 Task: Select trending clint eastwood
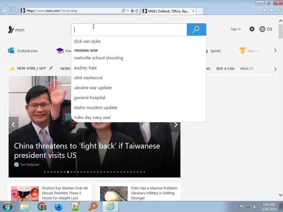(88, 78)
